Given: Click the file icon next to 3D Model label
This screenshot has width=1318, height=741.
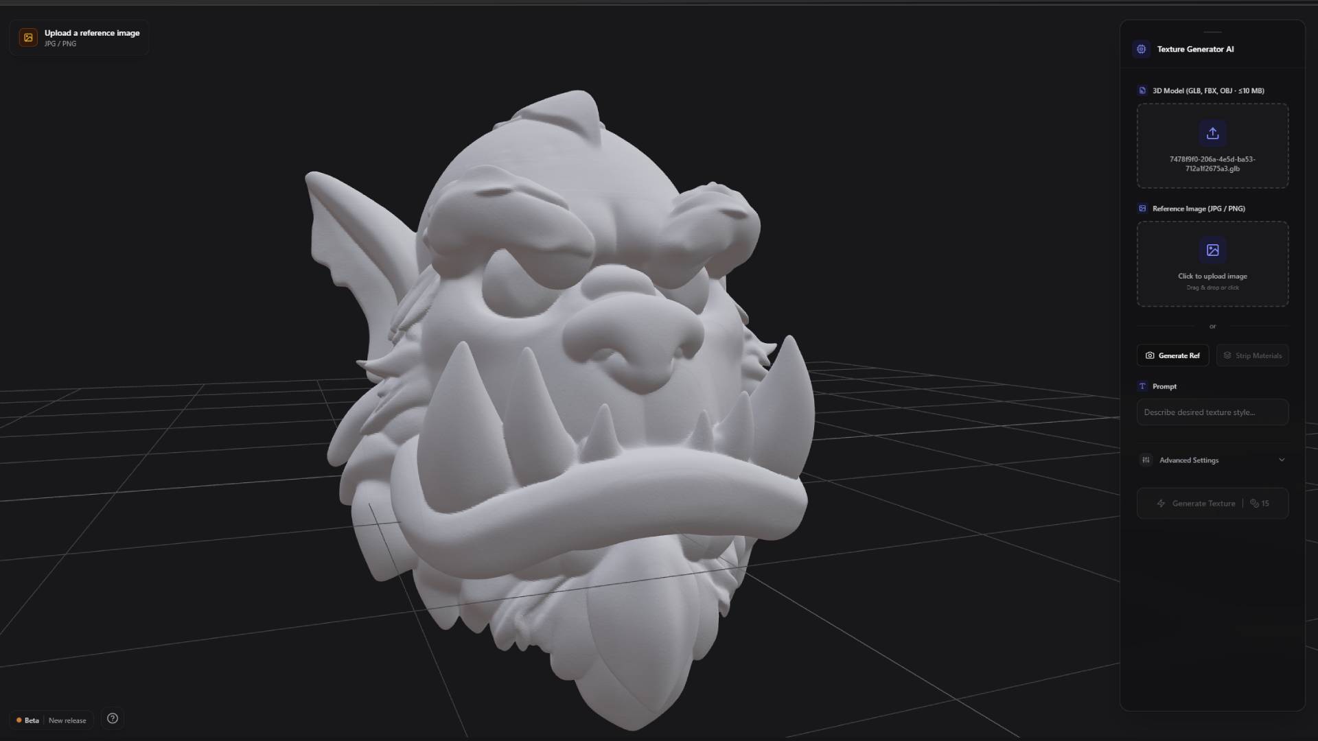Looking at the screenshot, I should (x=1142, y=91).
